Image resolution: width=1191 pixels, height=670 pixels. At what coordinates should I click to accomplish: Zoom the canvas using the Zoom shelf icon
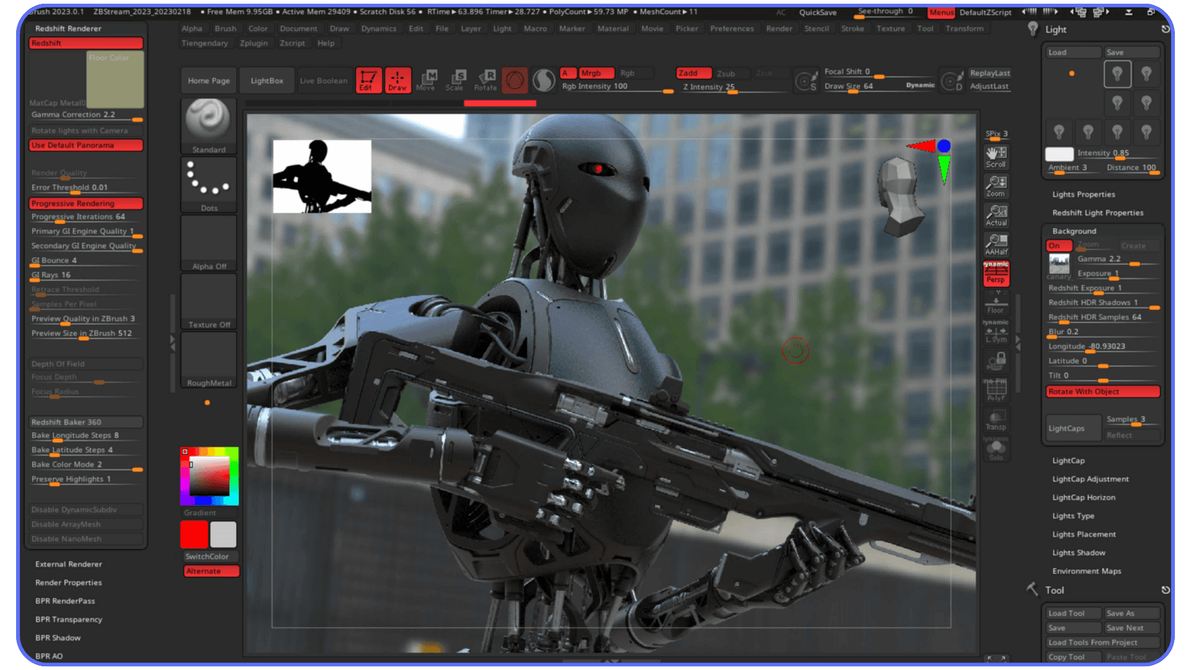996,186
